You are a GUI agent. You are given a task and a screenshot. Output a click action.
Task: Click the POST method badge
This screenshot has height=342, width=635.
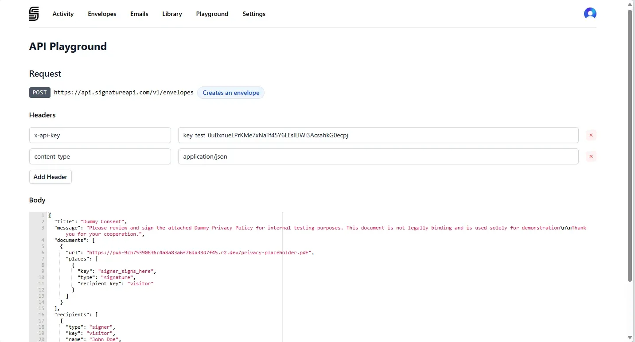click(39, 93)
